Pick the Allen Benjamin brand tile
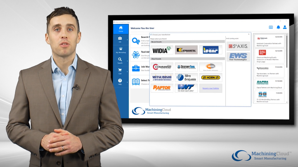The width and height of the screenshot is (298, 167). click(x=186, y=77)
